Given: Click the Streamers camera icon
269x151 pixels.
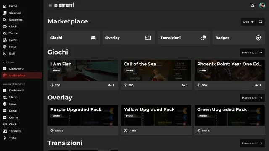Looking at the screenshot, I should pyautogui.click(x=5, y=20).
